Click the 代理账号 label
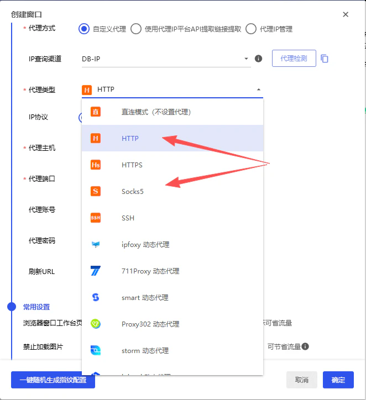Viewport: 366px width, 400px height. [42, 210]
